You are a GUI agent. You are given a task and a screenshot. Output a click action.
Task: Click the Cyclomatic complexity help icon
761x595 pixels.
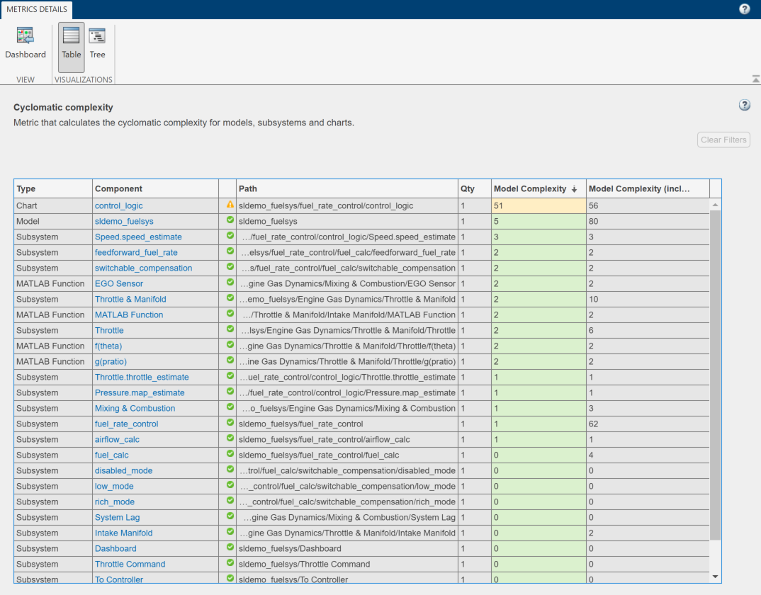(x=744, y=104)
